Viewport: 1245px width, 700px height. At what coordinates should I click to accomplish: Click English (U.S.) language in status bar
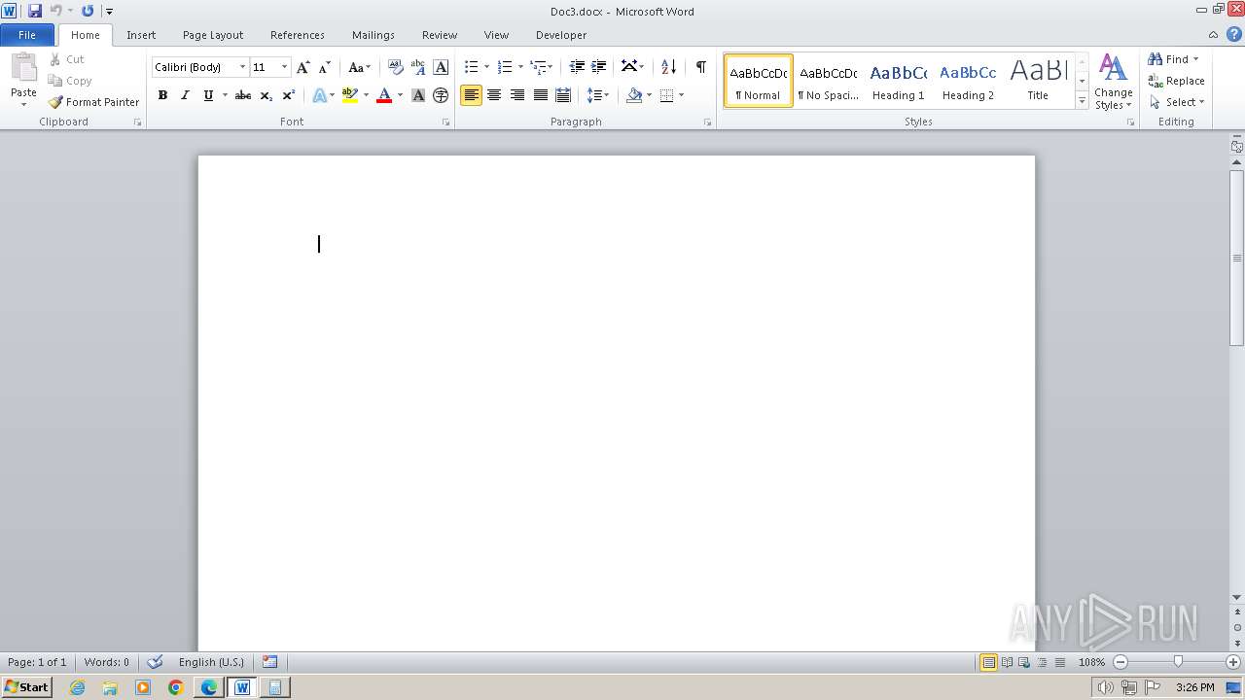click(211, 662)
